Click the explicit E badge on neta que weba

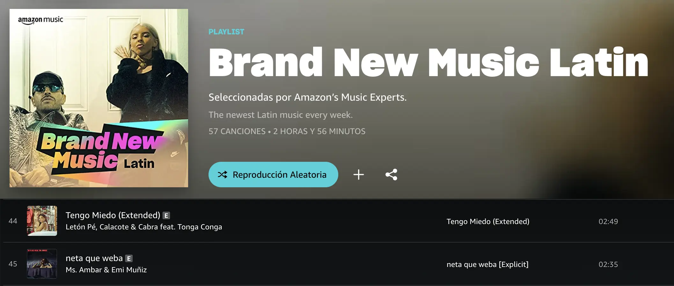click(129, 258)
